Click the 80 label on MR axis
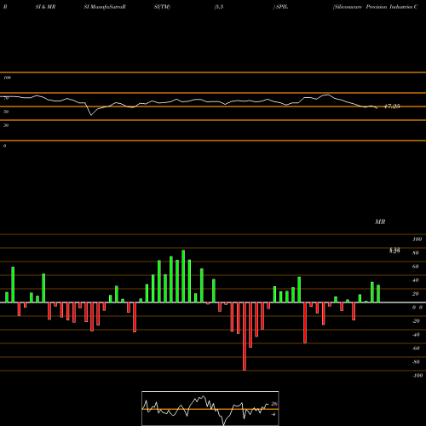 (416, 253)
